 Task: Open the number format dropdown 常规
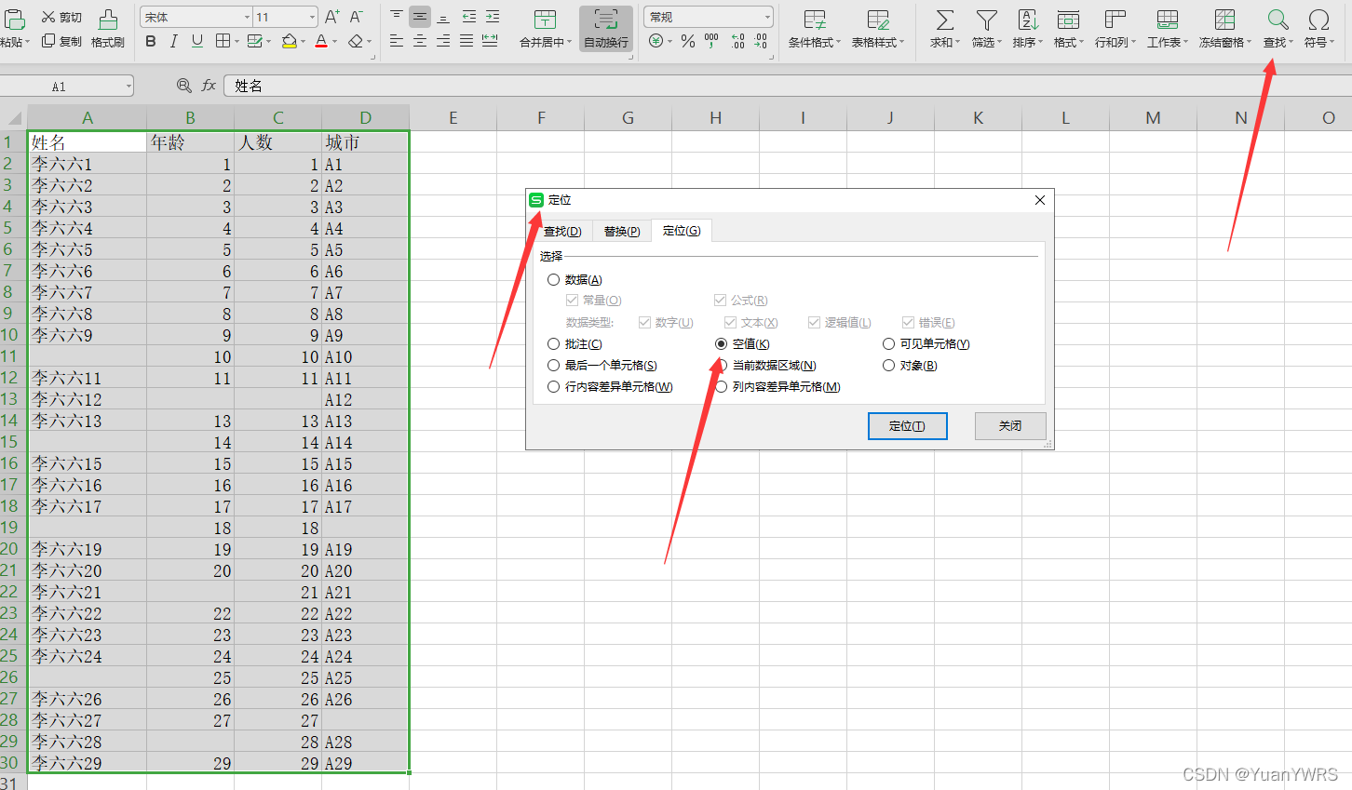point(767,17)
